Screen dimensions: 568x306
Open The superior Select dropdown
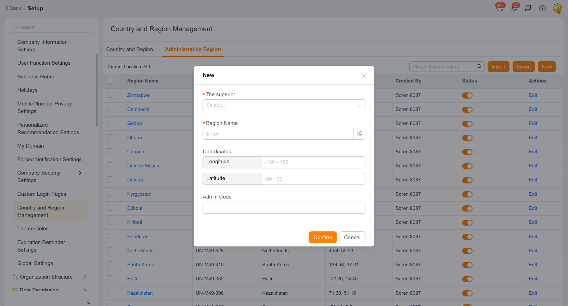tap(284, 105)
